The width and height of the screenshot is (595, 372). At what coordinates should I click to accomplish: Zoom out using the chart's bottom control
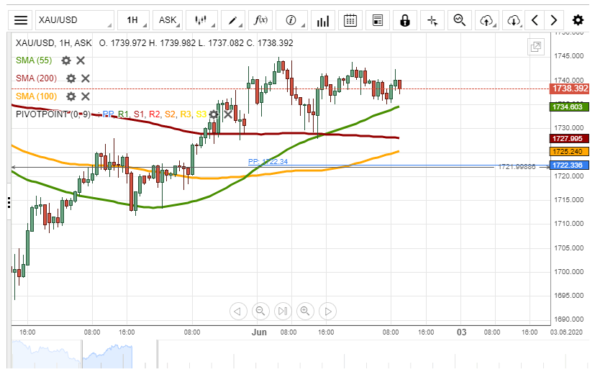click(260, 311)
